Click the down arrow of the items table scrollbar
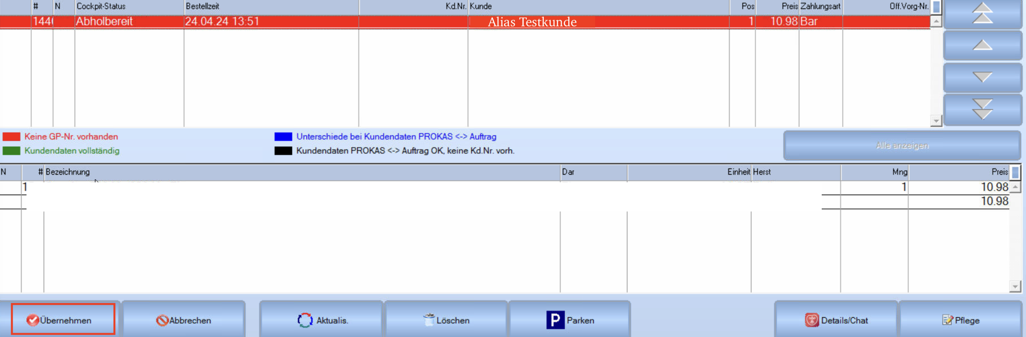The image size is (1026, 337). [x=1015, y=286]
